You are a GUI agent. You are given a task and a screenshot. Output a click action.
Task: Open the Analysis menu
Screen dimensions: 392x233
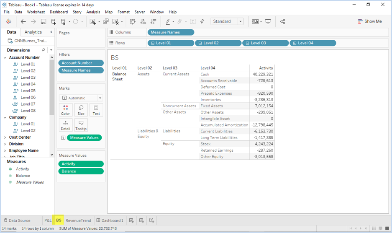[x=93, y=12]
